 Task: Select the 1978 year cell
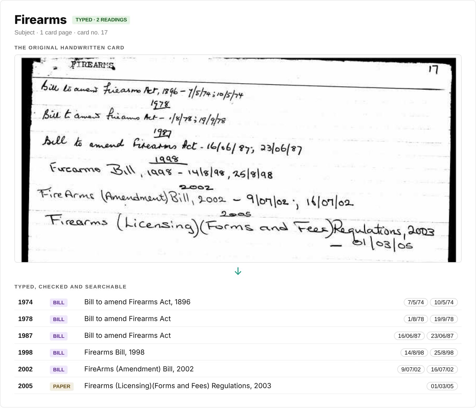(25, 319)
